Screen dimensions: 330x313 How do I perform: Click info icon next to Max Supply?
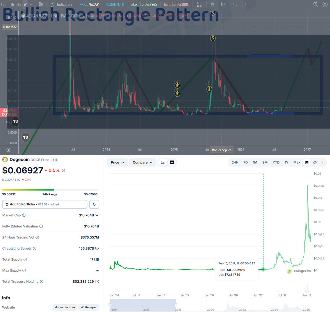(x=24, y=271)
